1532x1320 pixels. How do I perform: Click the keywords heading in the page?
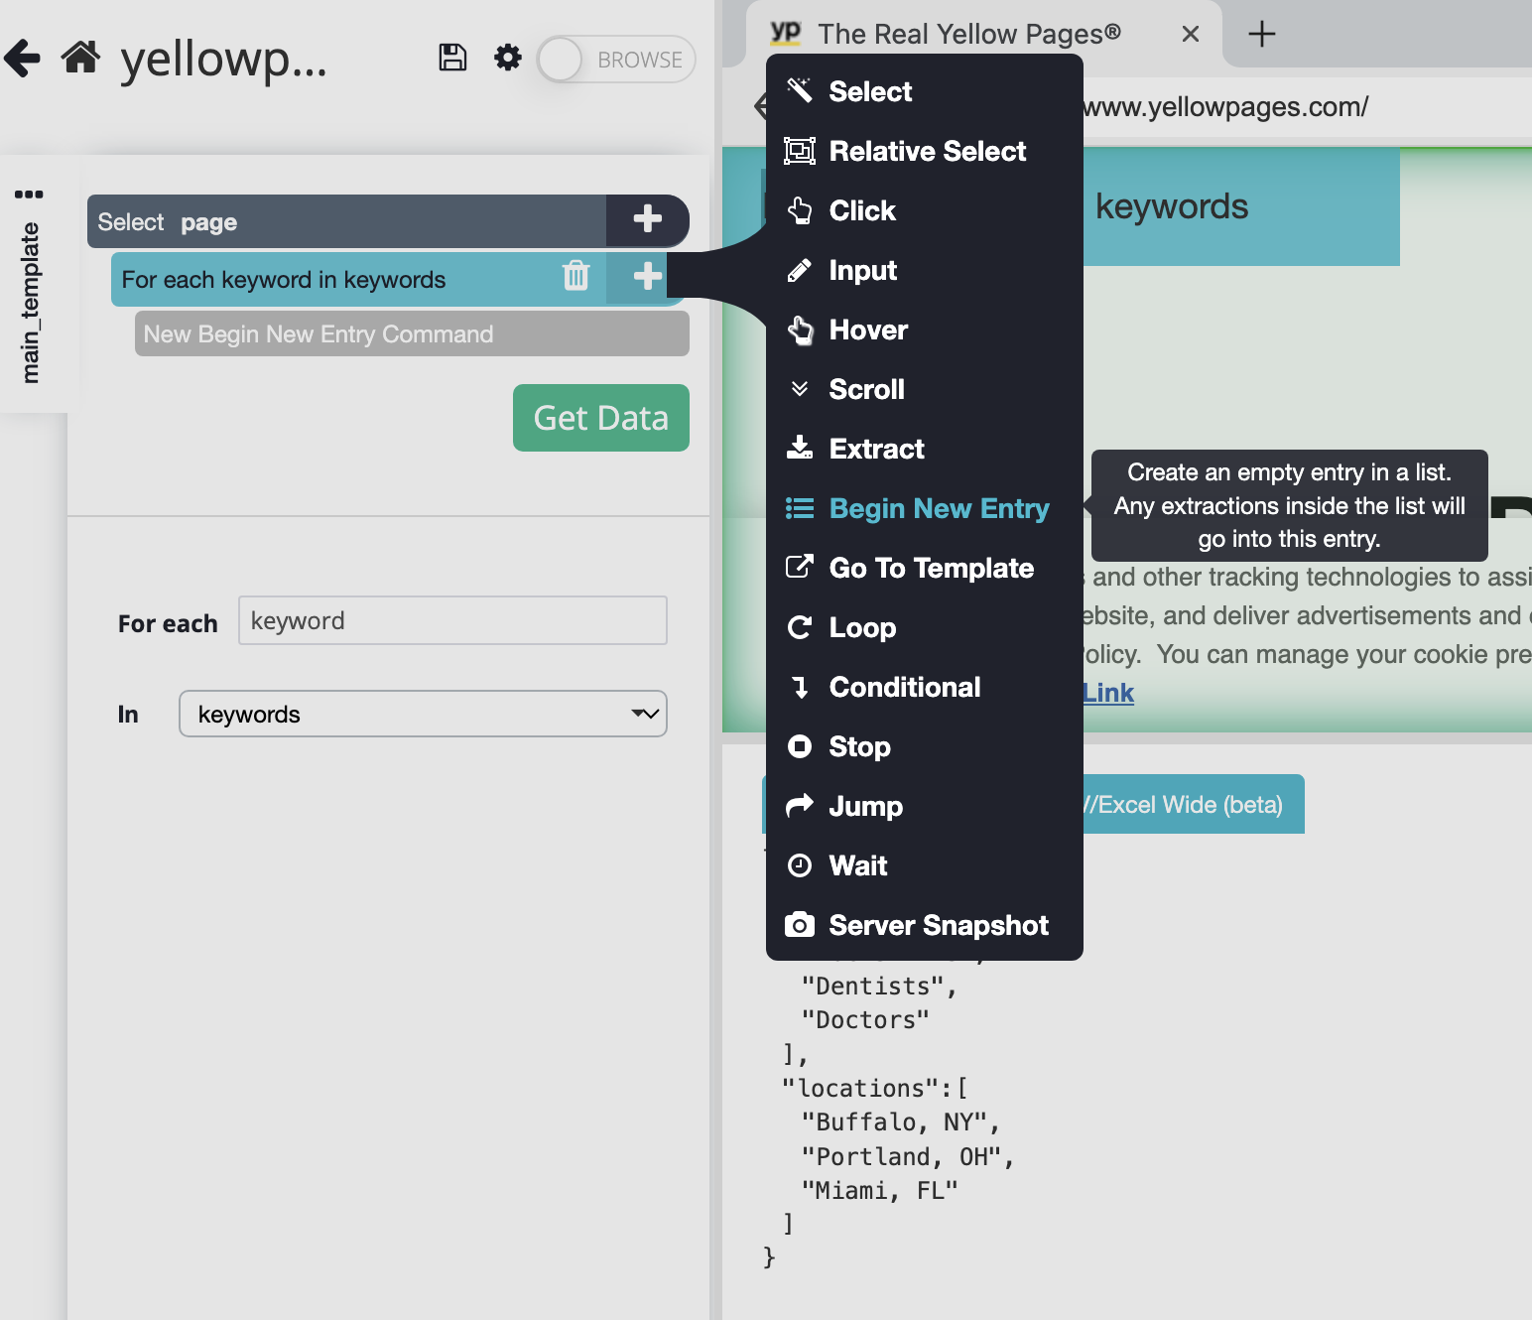(x=1172, y=206)
